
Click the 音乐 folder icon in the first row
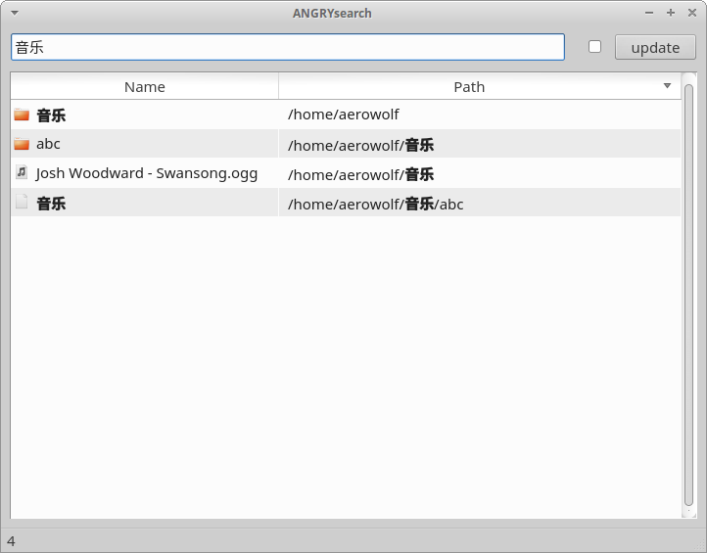[22, 115]
